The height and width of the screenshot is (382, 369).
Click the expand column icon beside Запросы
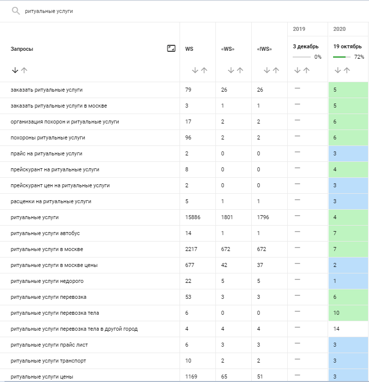pos(171,48)
